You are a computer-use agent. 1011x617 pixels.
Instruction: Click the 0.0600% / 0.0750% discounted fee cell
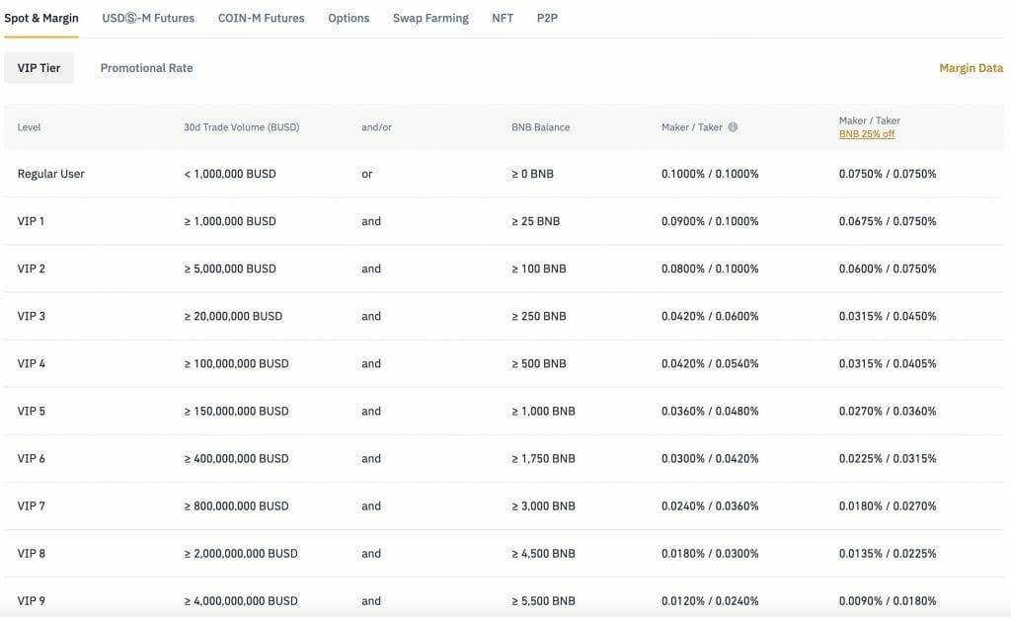point(888,269)
